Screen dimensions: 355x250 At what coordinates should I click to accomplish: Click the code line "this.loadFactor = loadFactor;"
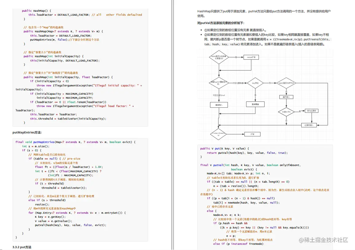pos(53,114)
